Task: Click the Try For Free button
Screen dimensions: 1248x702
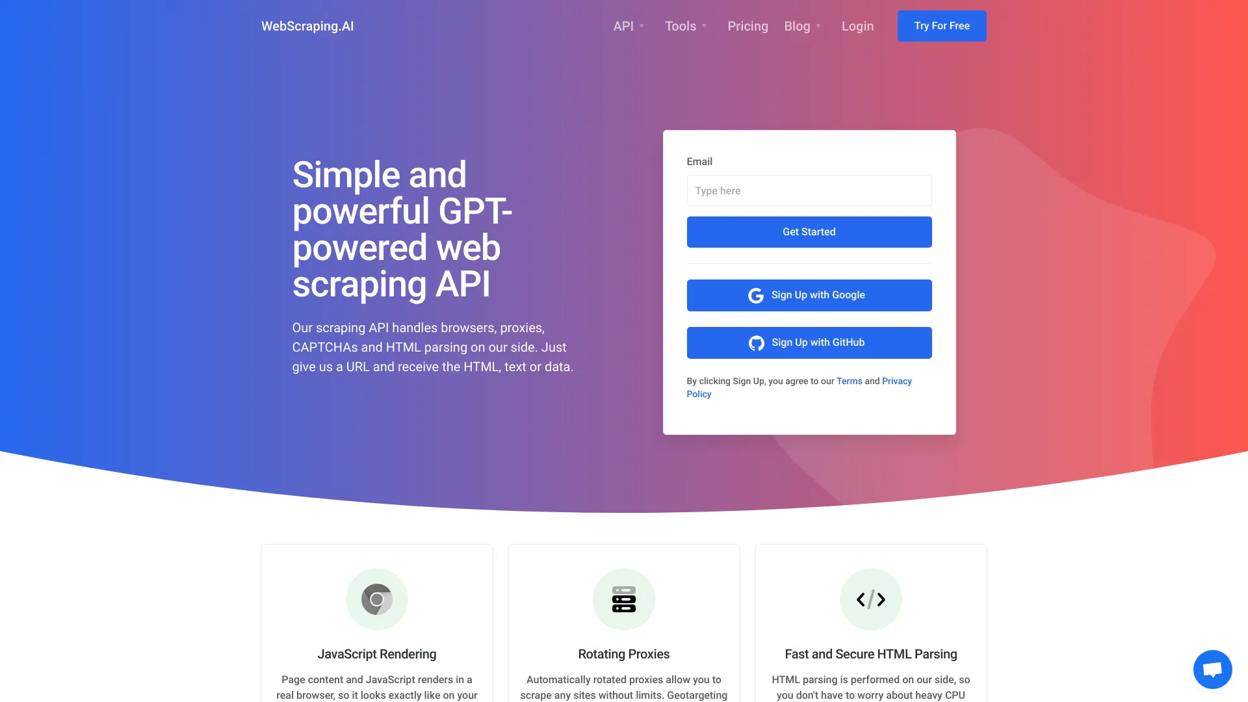Action: coord(941,26)
